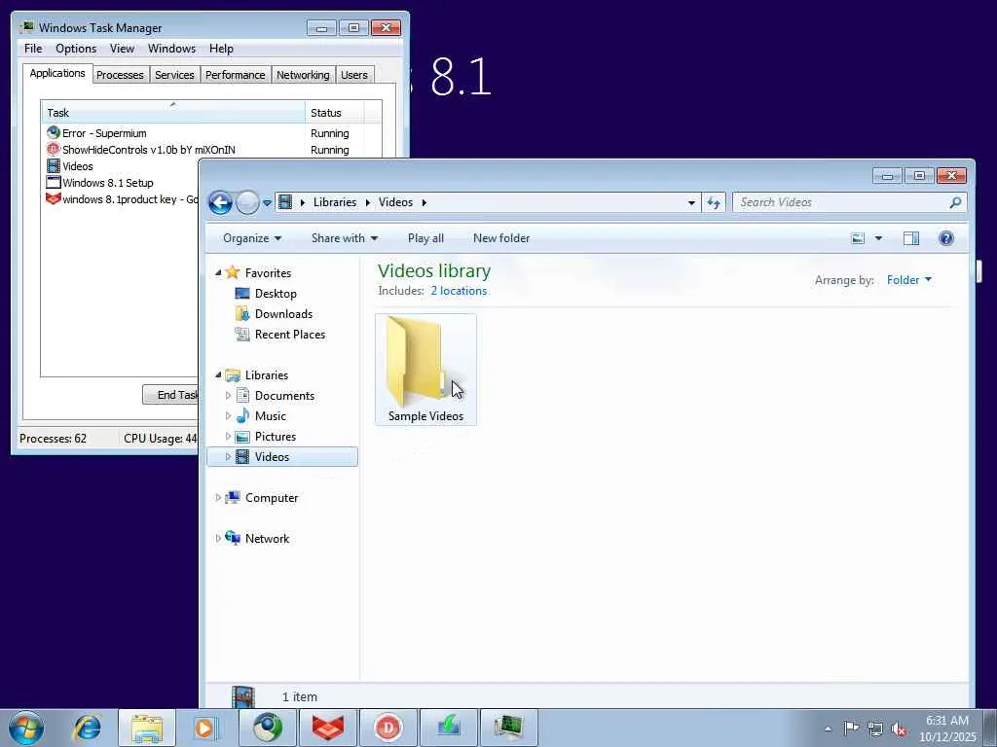Click the Back arrow in Explorer

(x=221, y=202)
